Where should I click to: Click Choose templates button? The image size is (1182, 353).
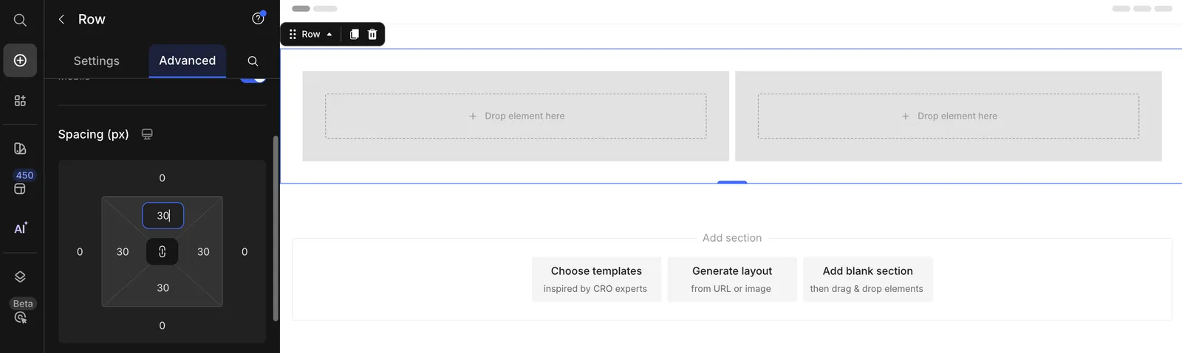point(596,279)
